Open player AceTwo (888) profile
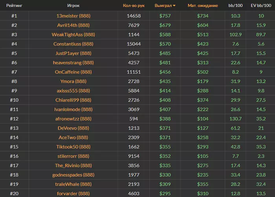 coord(73,137)
